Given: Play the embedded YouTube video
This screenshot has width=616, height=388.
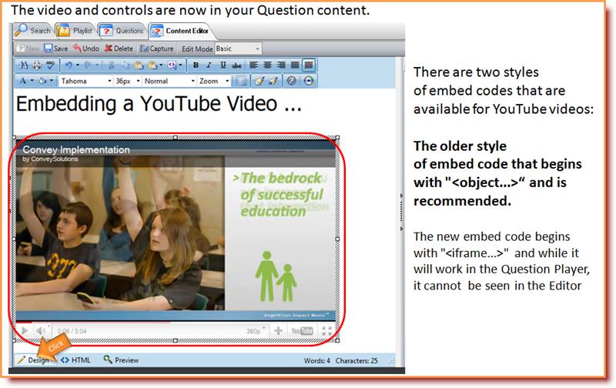Looking at the screenshot, I should (25, 331).
